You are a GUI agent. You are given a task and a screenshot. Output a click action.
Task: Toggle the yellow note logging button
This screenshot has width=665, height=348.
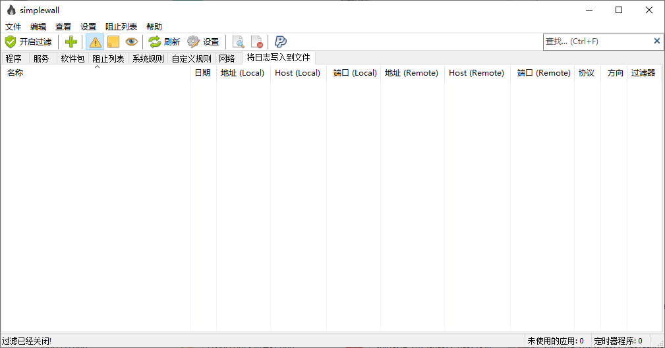[x=113, y=42]
